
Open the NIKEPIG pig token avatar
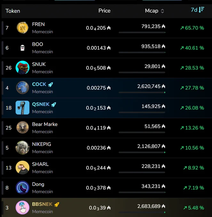tap(22, 147)
